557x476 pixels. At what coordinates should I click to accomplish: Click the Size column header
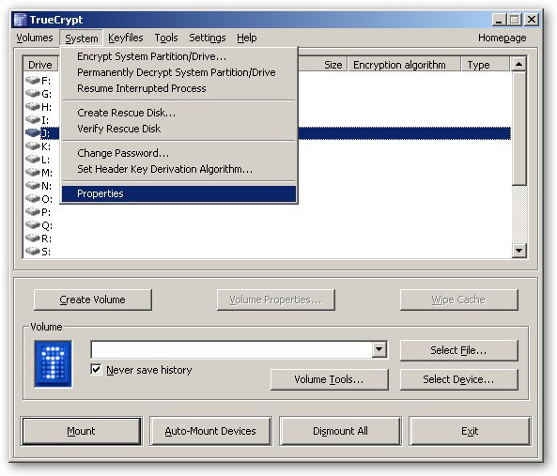(322, 65)
